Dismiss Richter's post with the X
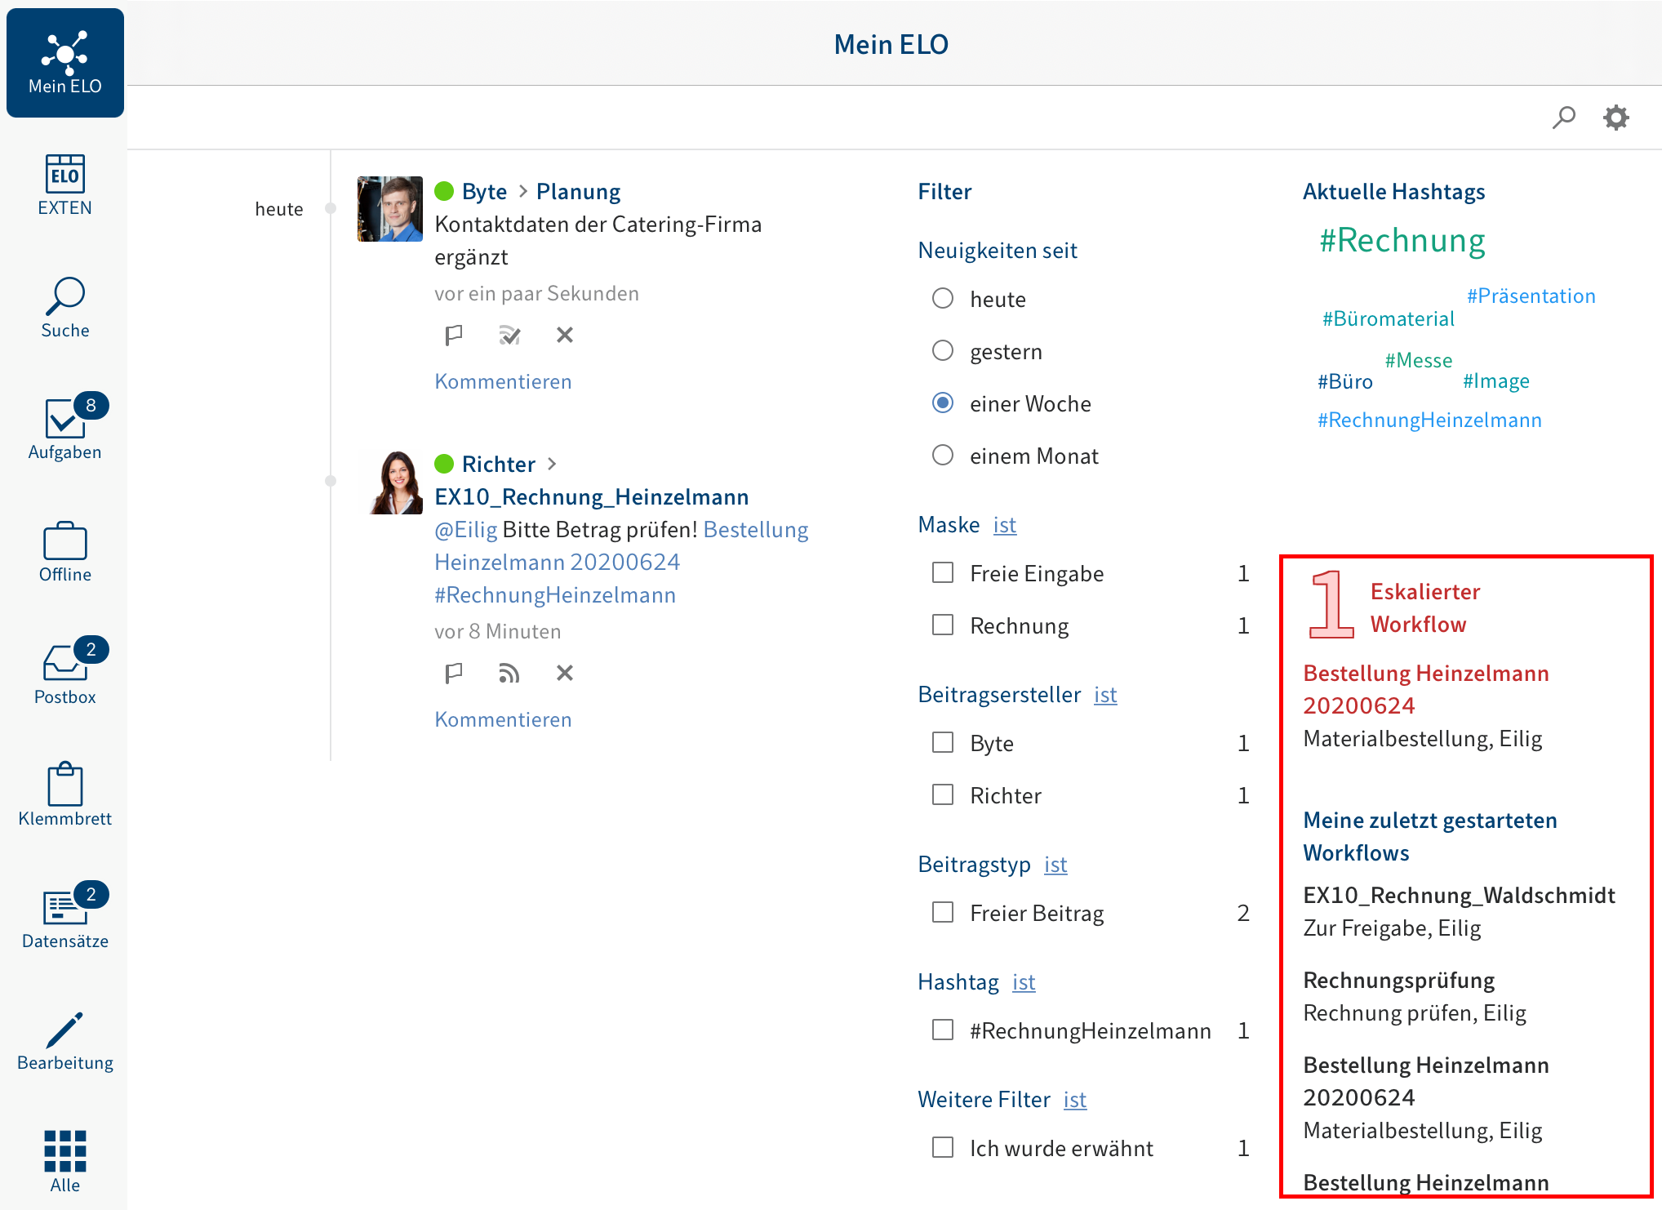The height and width of the screenshot is (1210, 1662). click(x=565, y=673)
